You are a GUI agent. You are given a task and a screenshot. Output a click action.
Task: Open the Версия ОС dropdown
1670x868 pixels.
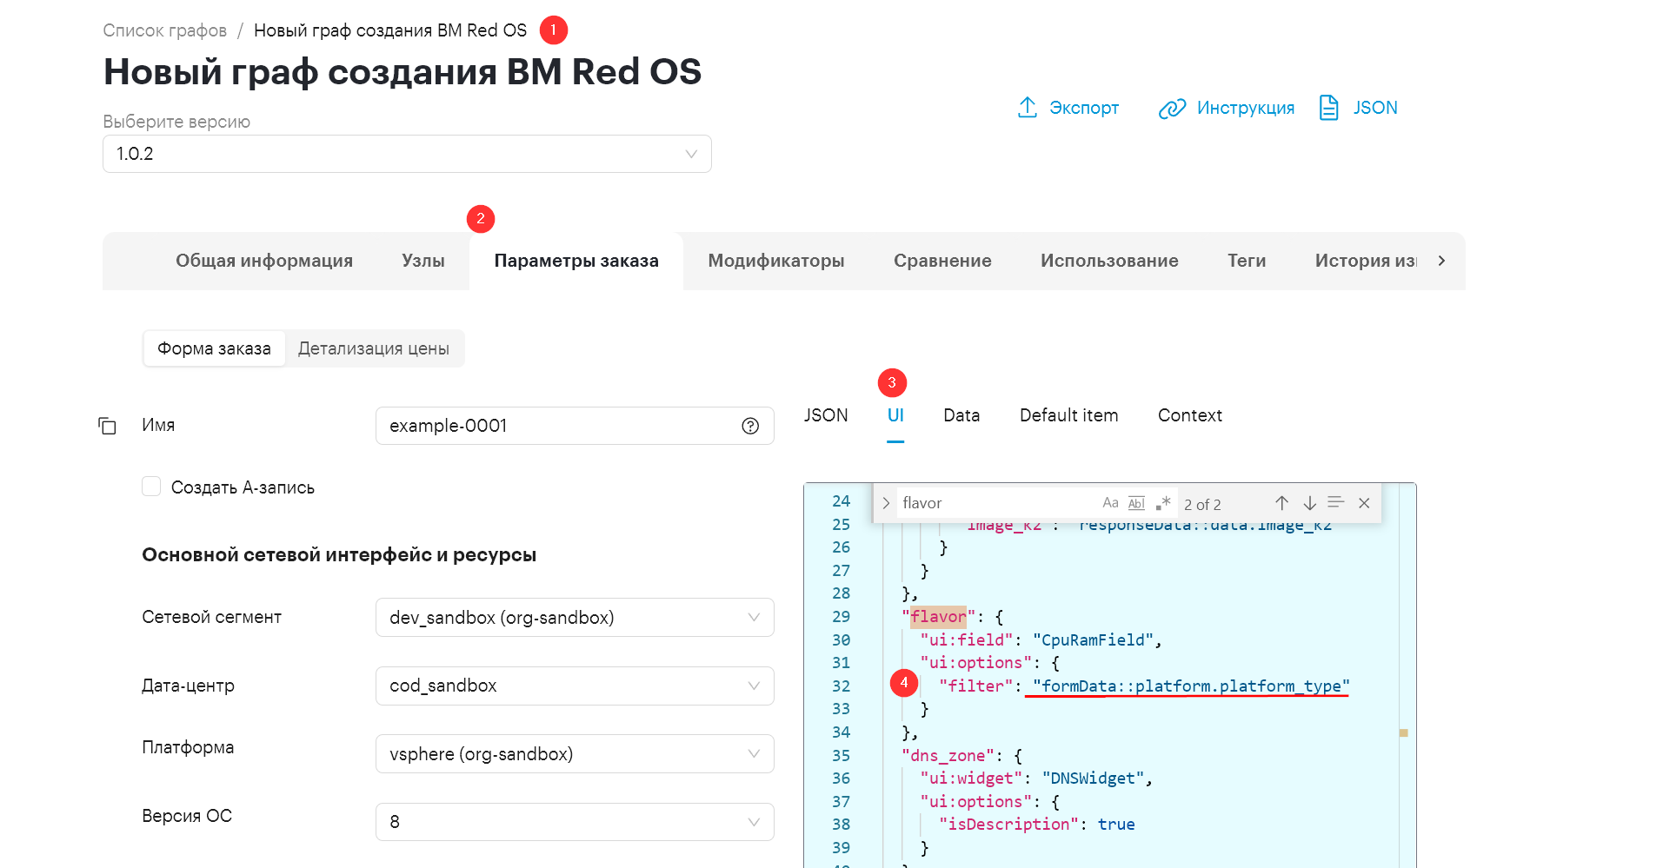tap(575, 822)
